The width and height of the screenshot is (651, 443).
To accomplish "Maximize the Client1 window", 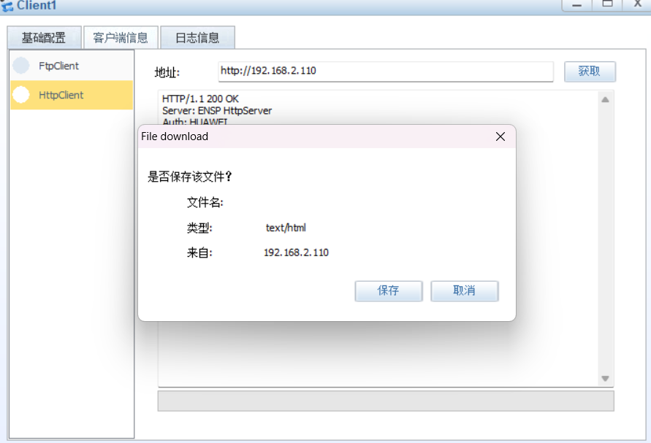I will pos(607,4).
